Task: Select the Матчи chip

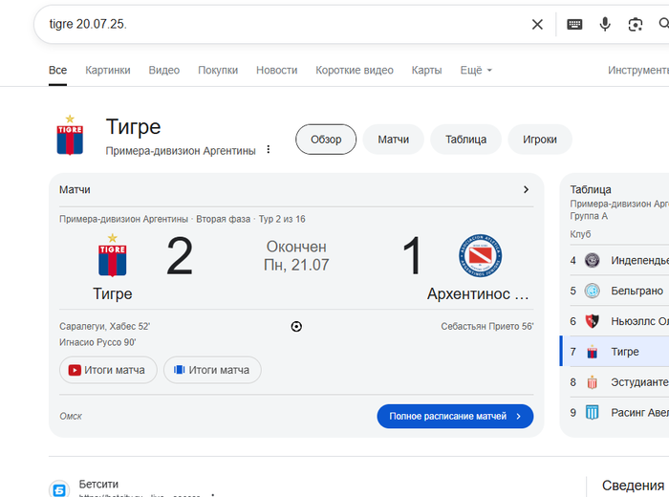Action: click(394, 140)
